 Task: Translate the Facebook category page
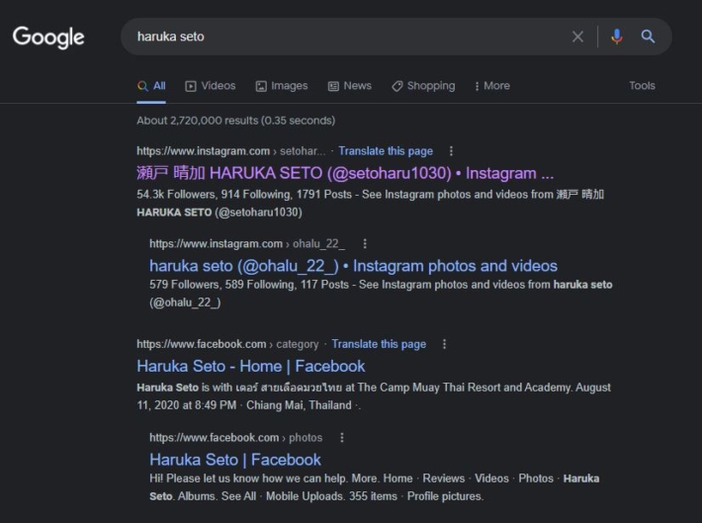[379, 344]
